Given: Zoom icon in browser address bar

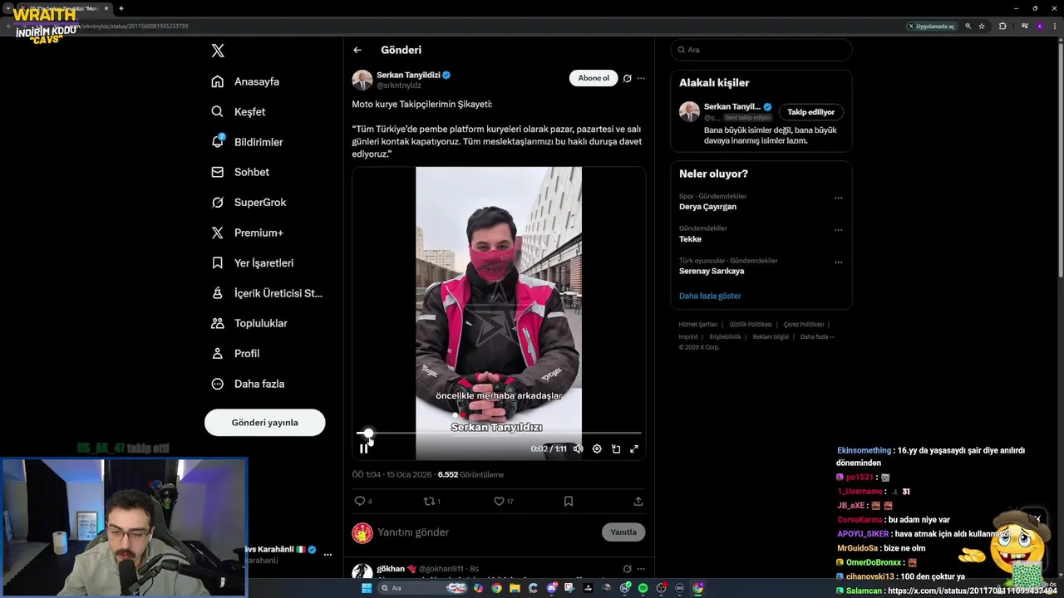Looking at the screenshot, I should point(968,26).
